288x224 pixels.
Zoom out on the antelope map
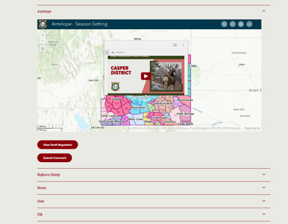tap(43, 41)
